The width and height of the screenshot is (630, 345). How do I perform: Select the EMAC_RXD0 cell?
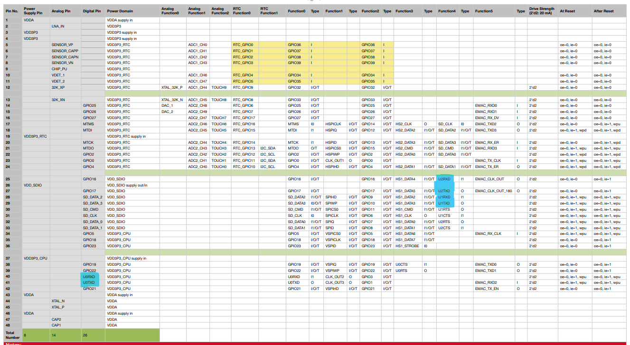(x=494, y=105)
